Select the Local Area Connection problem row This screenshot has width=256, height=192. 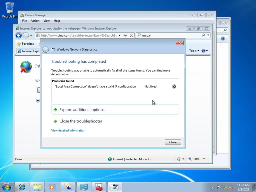[115, 86]
